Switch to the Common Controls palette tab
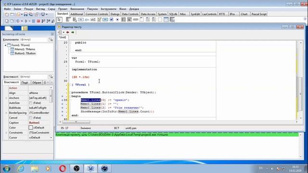308x173 pixels. [97, 14]
